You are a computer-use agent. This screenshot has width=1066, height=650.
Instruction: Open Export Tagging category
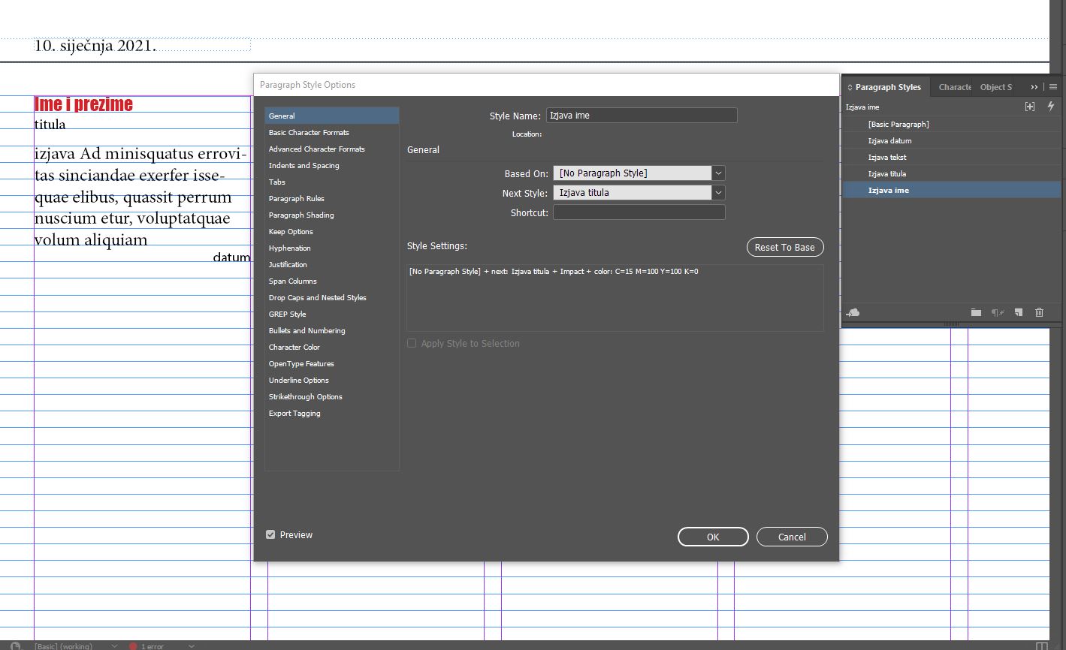point(331,413)
